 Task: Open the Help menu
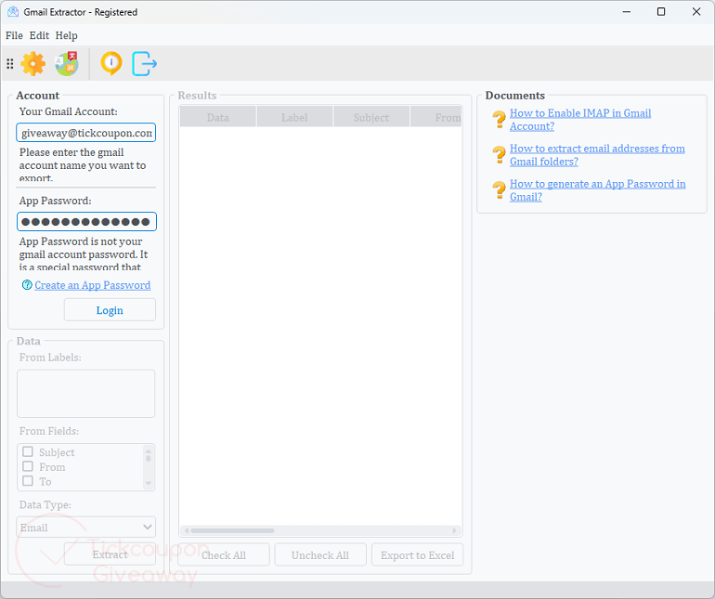[67, 35]
